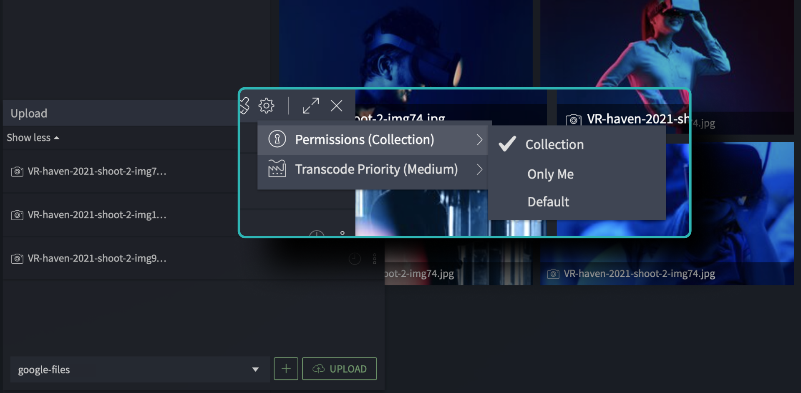801x393 pixels.
Task: Open upload settings gear icon
Action: click(x=266, y=106)
